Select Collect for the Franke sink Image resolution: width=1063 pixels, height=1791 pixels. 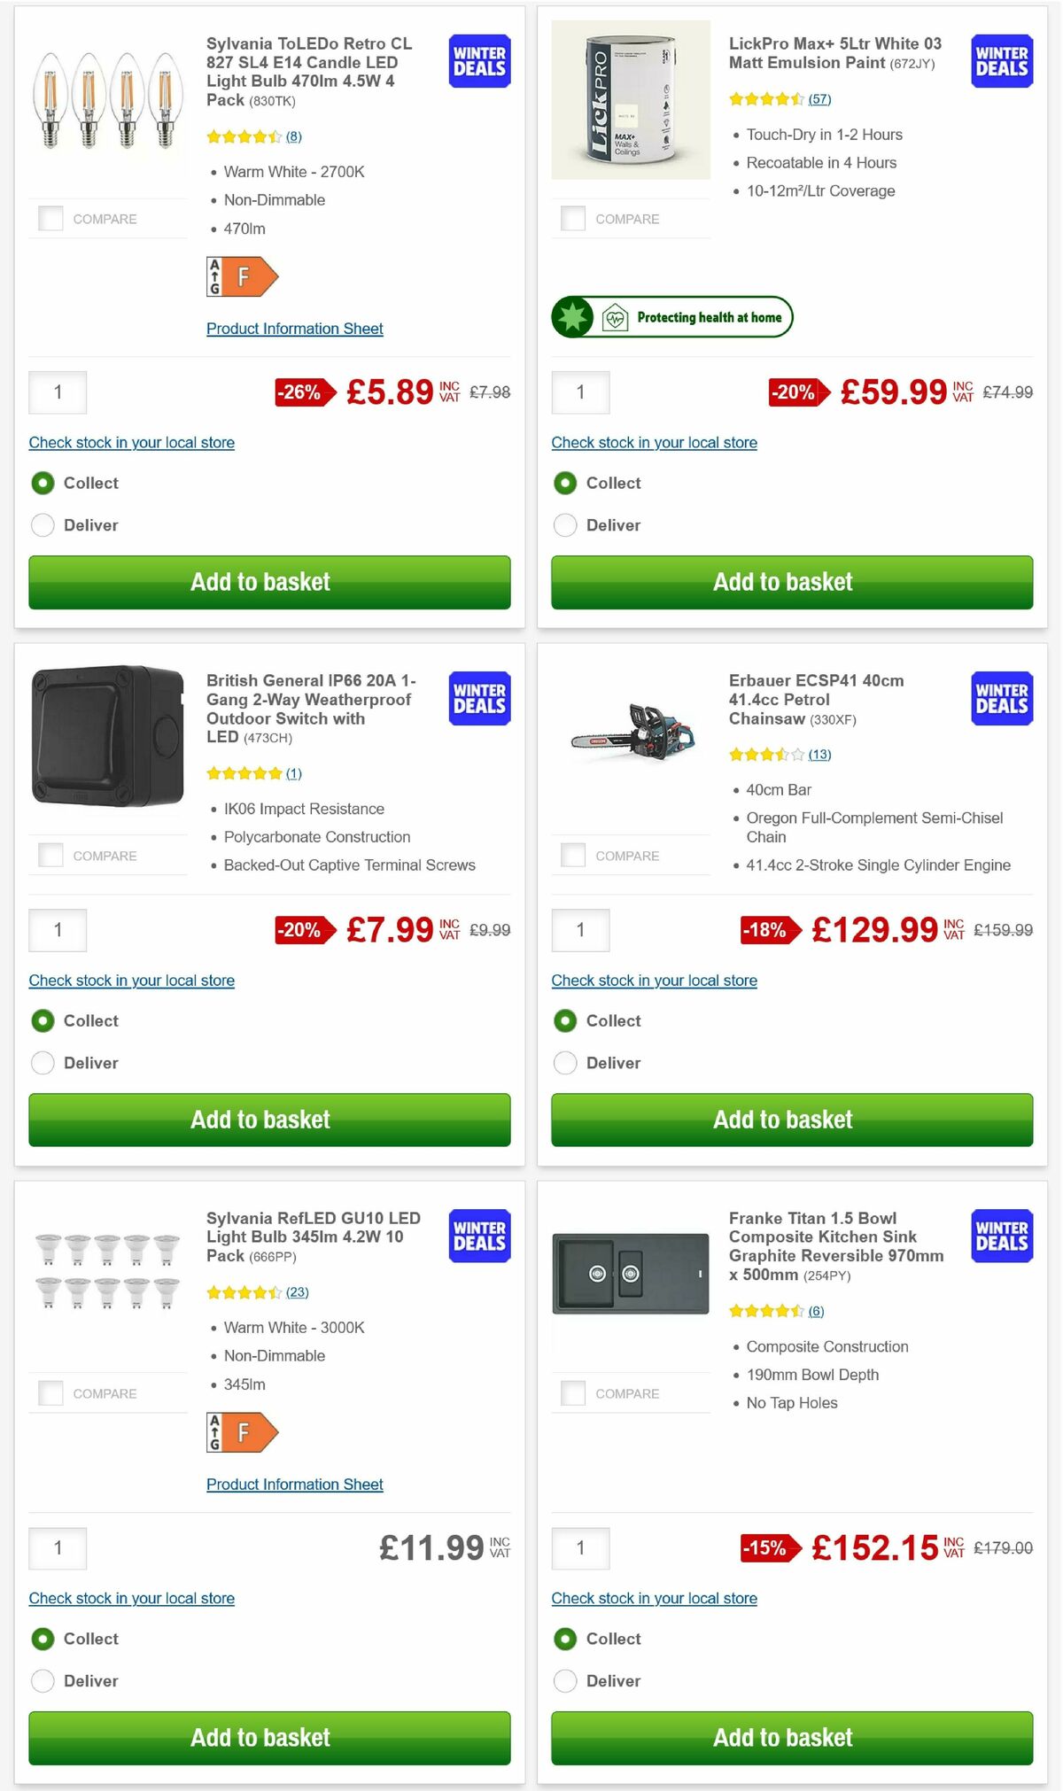coord(565,1639)
